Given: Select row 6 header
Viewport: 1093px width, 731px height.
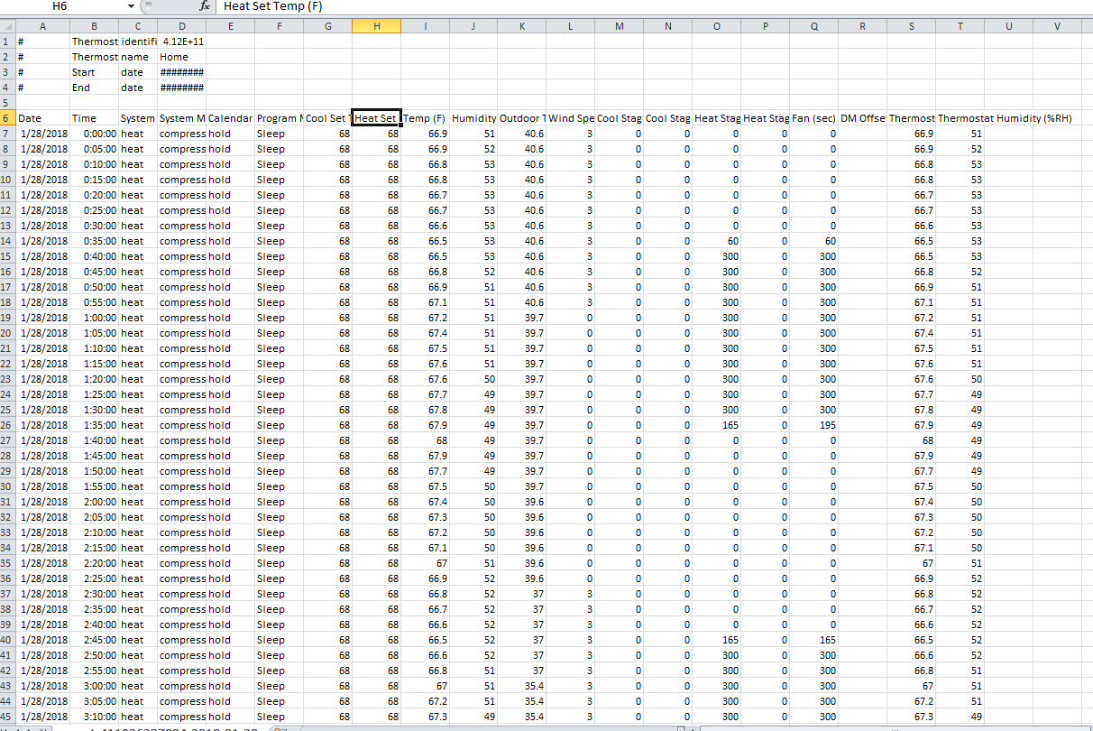Looking at the screenshot, I should (x=7, y=118).
